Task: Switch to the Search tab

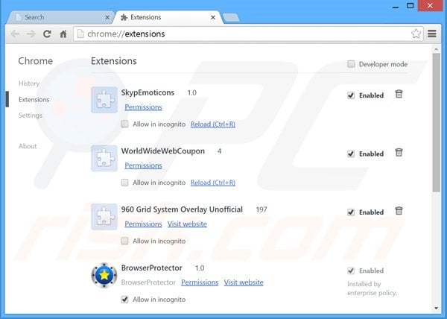Action: click(x=60, y=17)
